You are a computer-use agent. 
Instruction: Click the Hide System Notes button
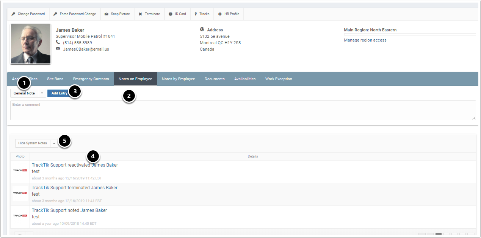point(33,143)
